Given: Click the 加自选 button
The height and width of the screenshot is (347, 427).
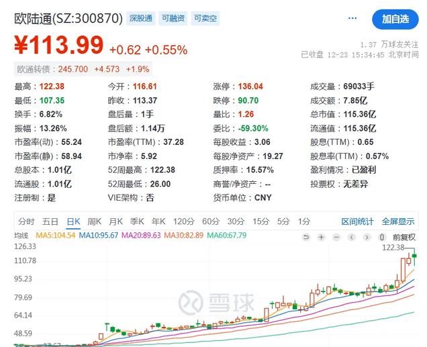Looking at the screenshot, I should click(395, 19).
